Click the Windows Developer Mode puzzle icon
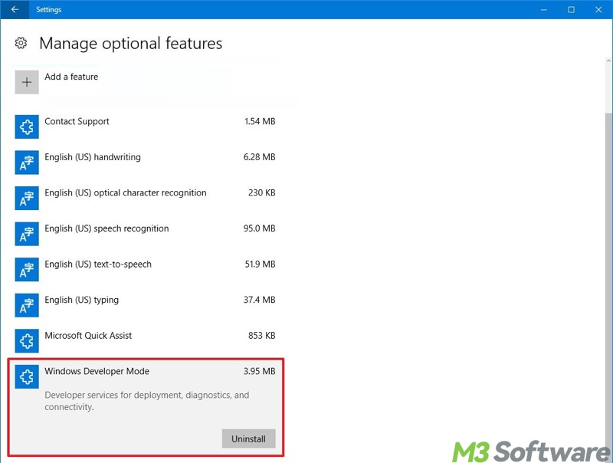The height and width of the screenshot is (463, 613). pos(27,376)
